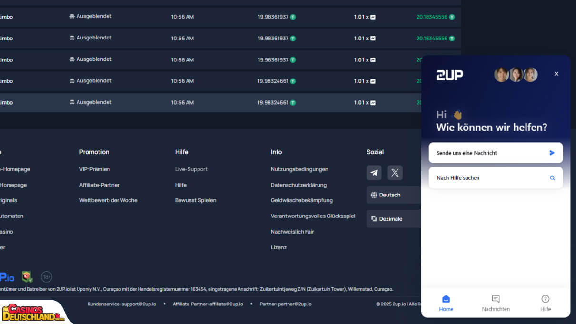Switch to the Home tab in chat
The height and width of the screenshot is (324, 576).
point(446,303)
